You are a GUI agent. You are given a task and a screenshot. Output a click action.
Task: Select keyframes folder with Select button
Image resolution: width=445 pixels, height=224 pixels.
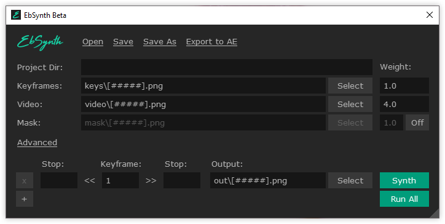[x=350, y=86]
